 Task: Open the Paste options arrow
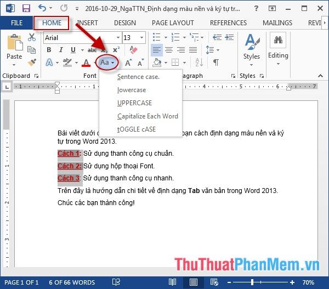pos(14,65)
